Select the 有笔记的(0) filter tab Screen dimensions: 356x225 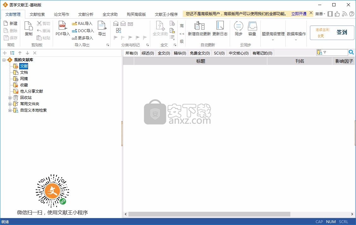pyautogui.click(x=262, y=53)
